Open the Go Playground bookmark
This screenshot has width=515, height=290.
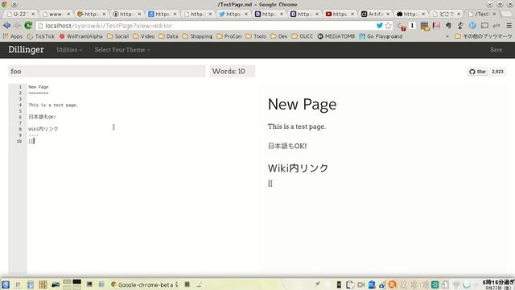point(381,36)
